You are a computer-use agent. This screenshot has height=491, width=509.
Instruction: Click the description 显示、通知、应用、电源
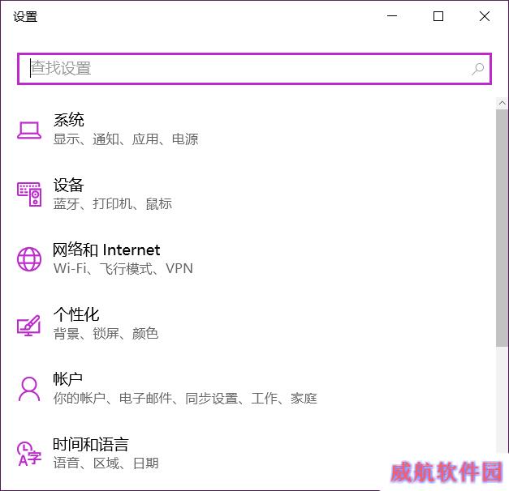(126, 139)
